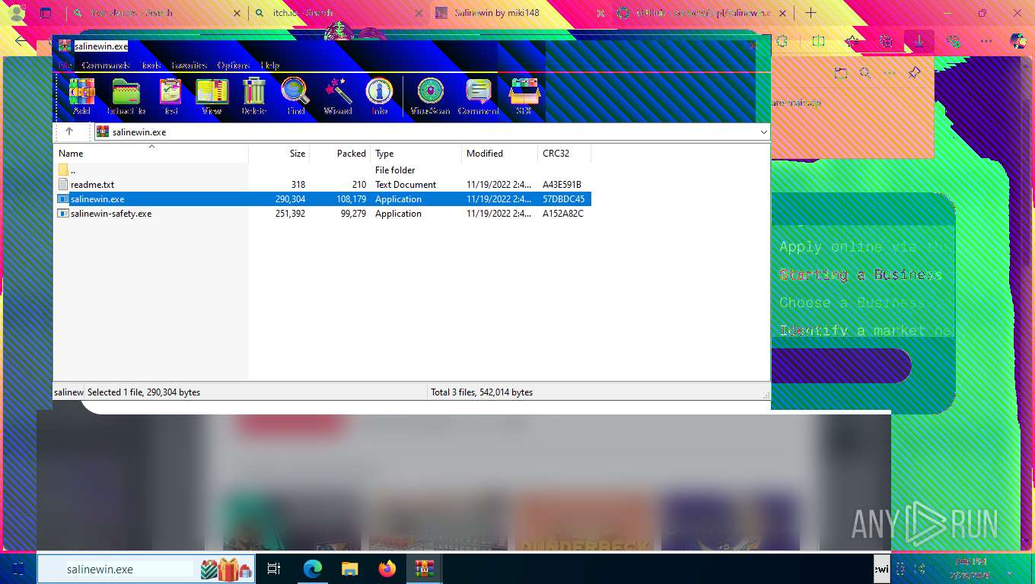Select salinewin-safety.exe in the file list
The height and width of the screenshot is (584, 1035).
pos(322,214)
